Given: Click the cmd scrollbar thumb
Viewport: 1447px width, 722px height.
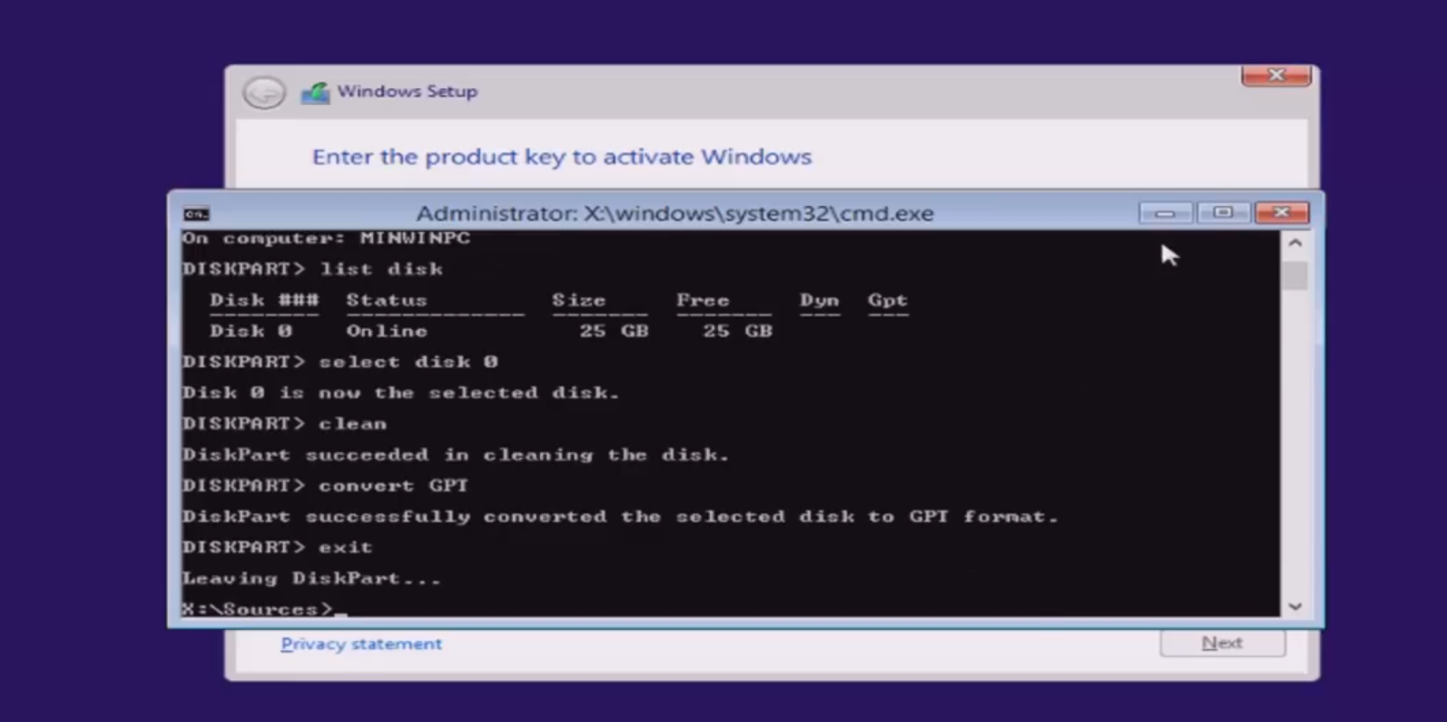Looking at the screenshot, I should pyautogui.click(x=1295, y=275).
